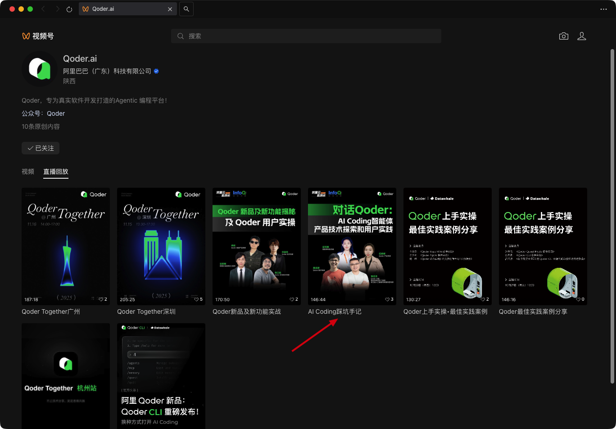This screenshot has height=429, width=616.
Task: Click the page vertical scrollbar
Action: tap(612, 216)
